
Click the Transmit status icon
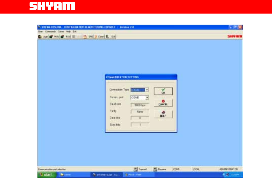pos(136,169)
